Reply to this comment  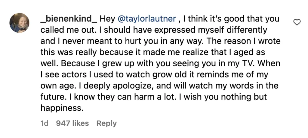[x=106, y=123]
